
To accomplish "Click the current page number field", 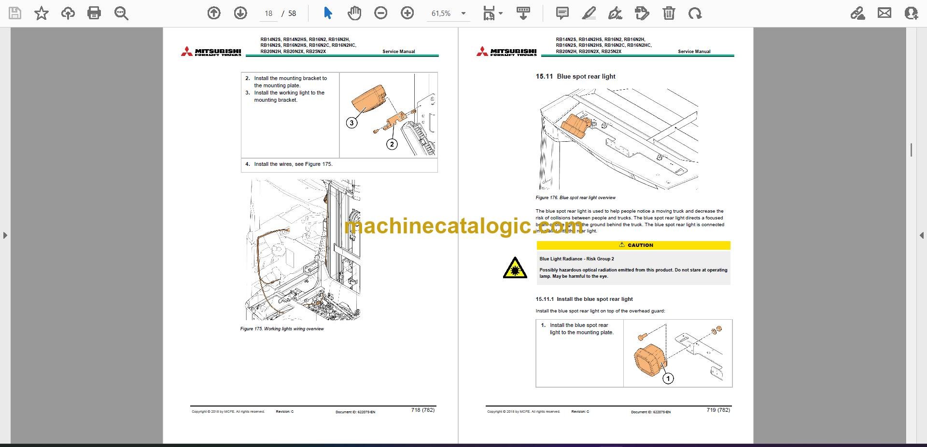I will [x=269, y=14].
